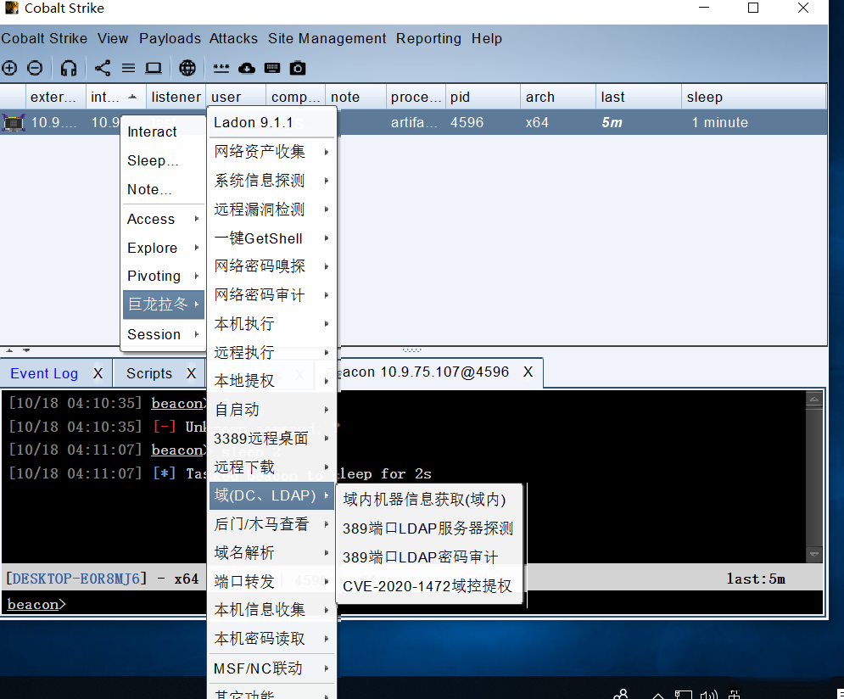Screen dimensions: 844x699
Task: Open the 本机信息收集 menu entry
Action: point(271,610)
